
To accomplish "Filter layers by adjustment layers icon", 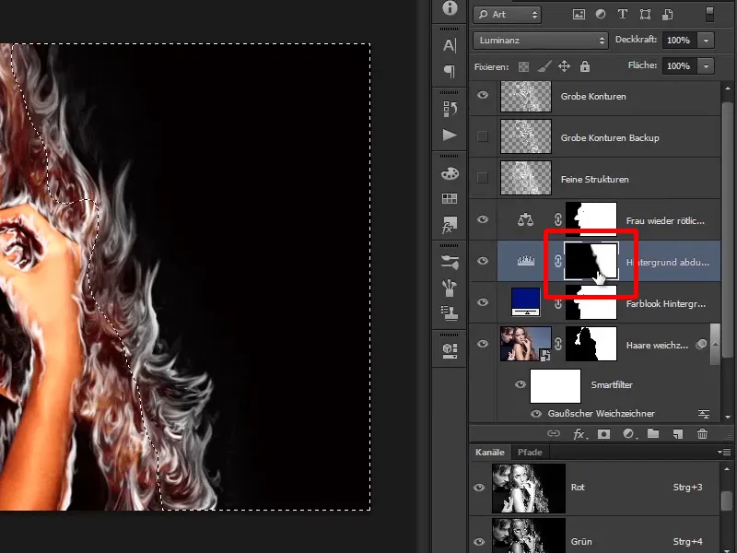I will 601,15.
